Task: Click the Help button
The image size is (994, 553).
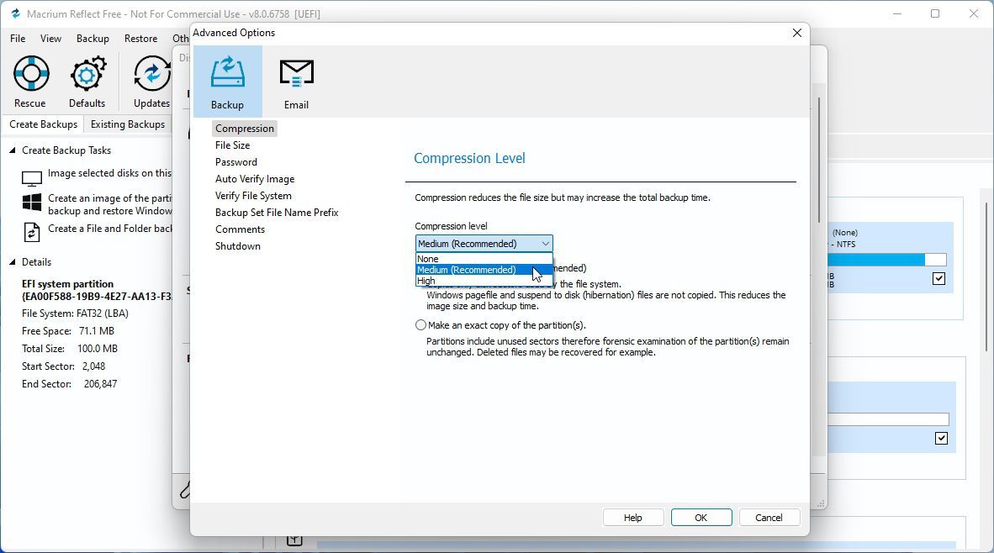Action: point(632,518)
